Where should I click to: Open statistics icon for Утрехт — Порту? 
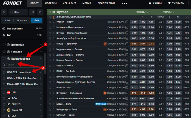127,22
